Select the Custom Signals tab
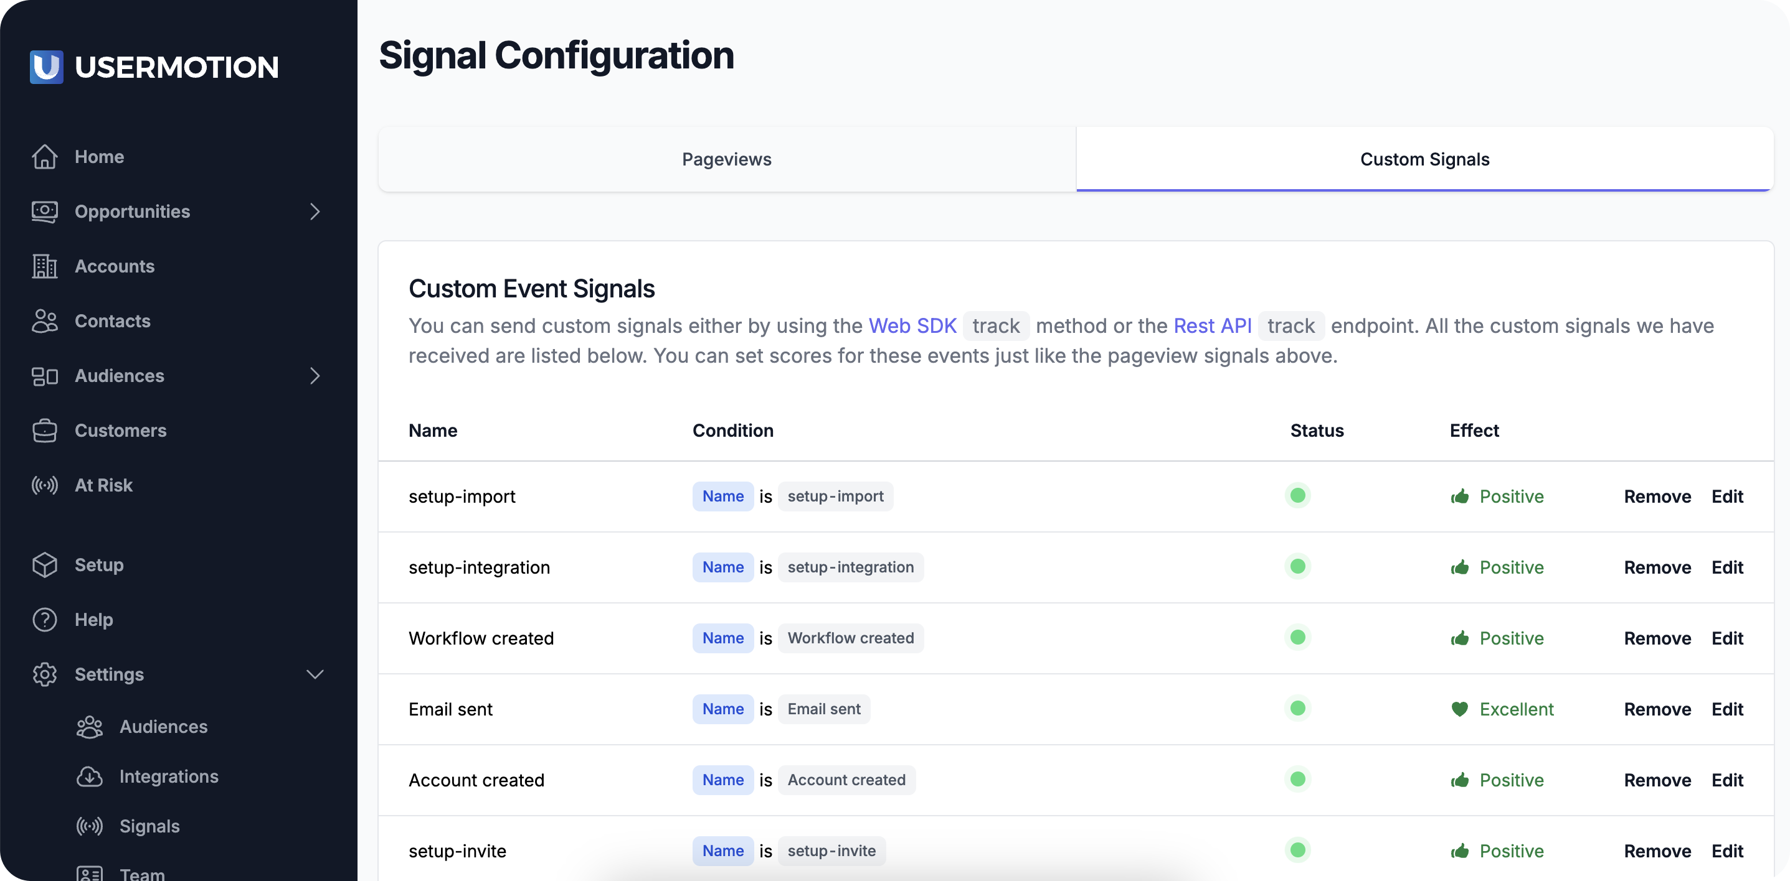 (x=1424, y=159)
